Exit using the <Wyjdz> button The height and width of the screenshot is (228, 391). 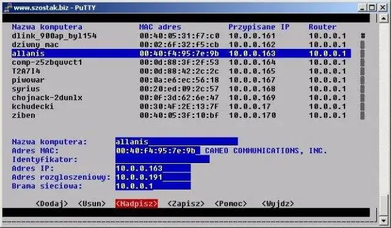pos(278,204)
